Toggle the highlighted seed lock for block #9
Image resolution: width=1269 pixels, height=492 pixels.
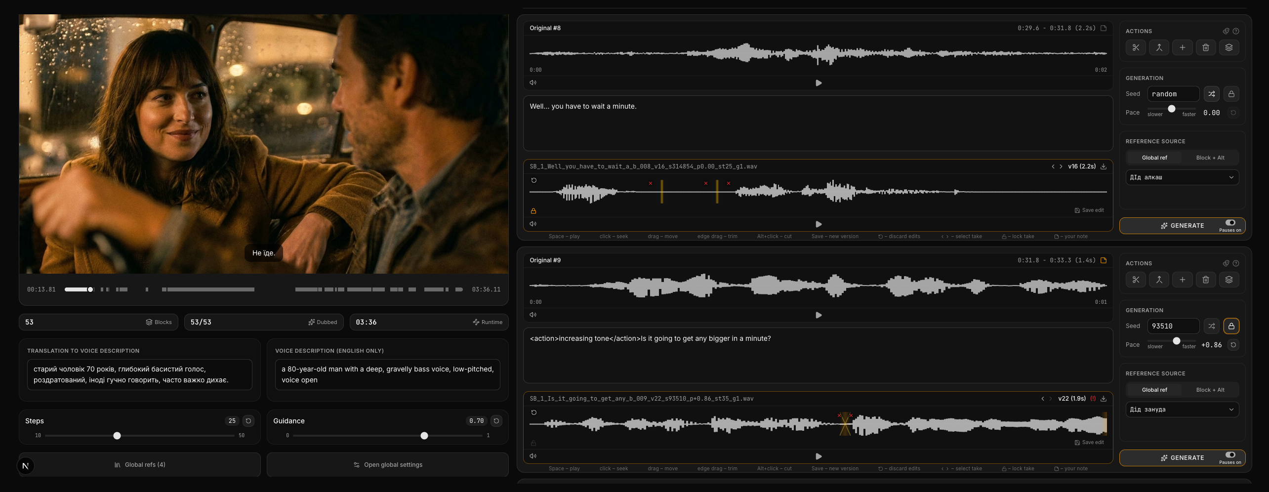pos(1231,326)
